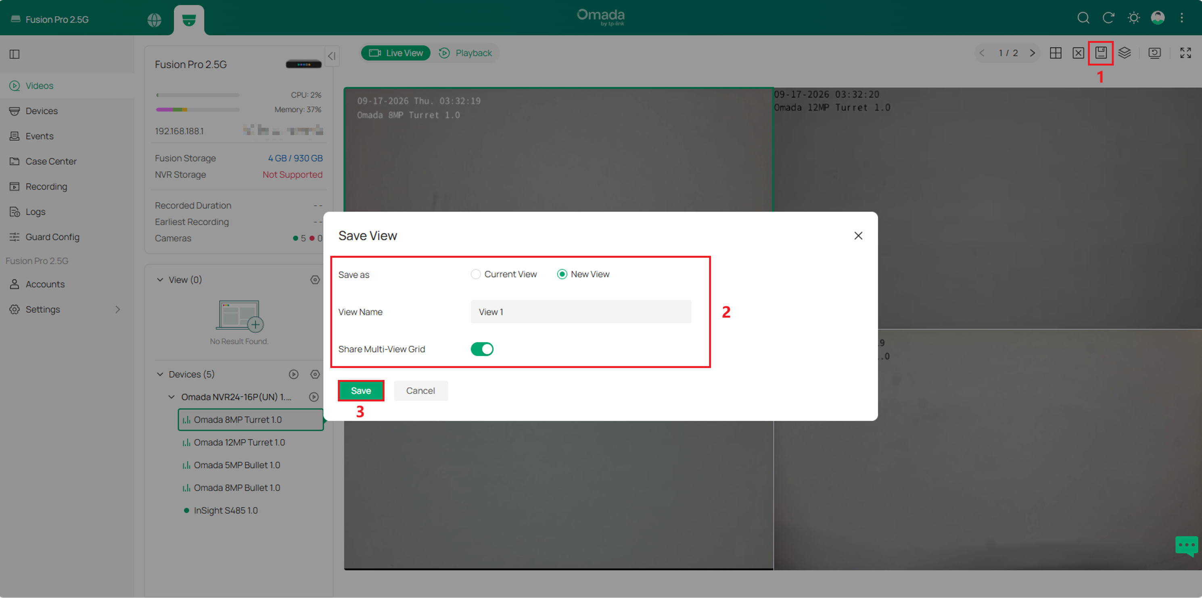Click the View Name input field

581,312
